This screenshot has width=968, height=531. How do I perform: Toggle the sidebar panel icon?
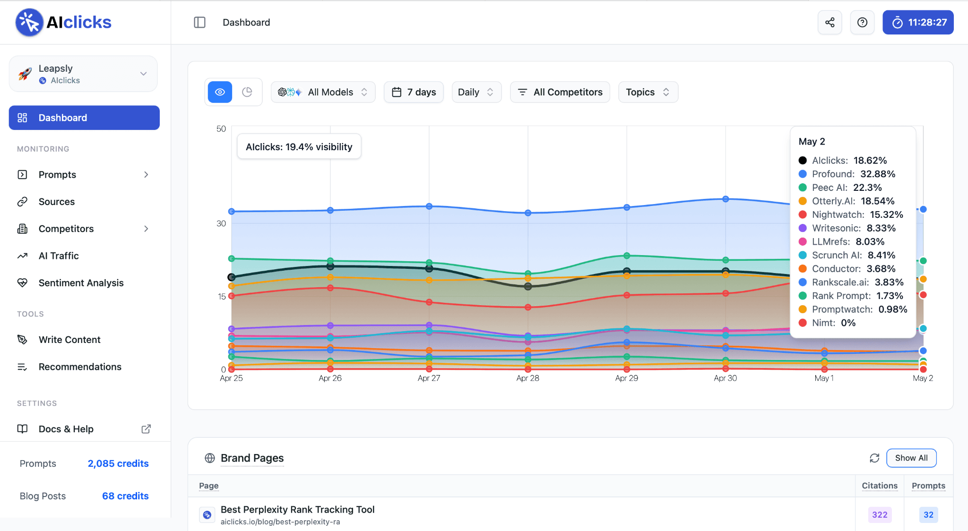(x=199, y=22)
